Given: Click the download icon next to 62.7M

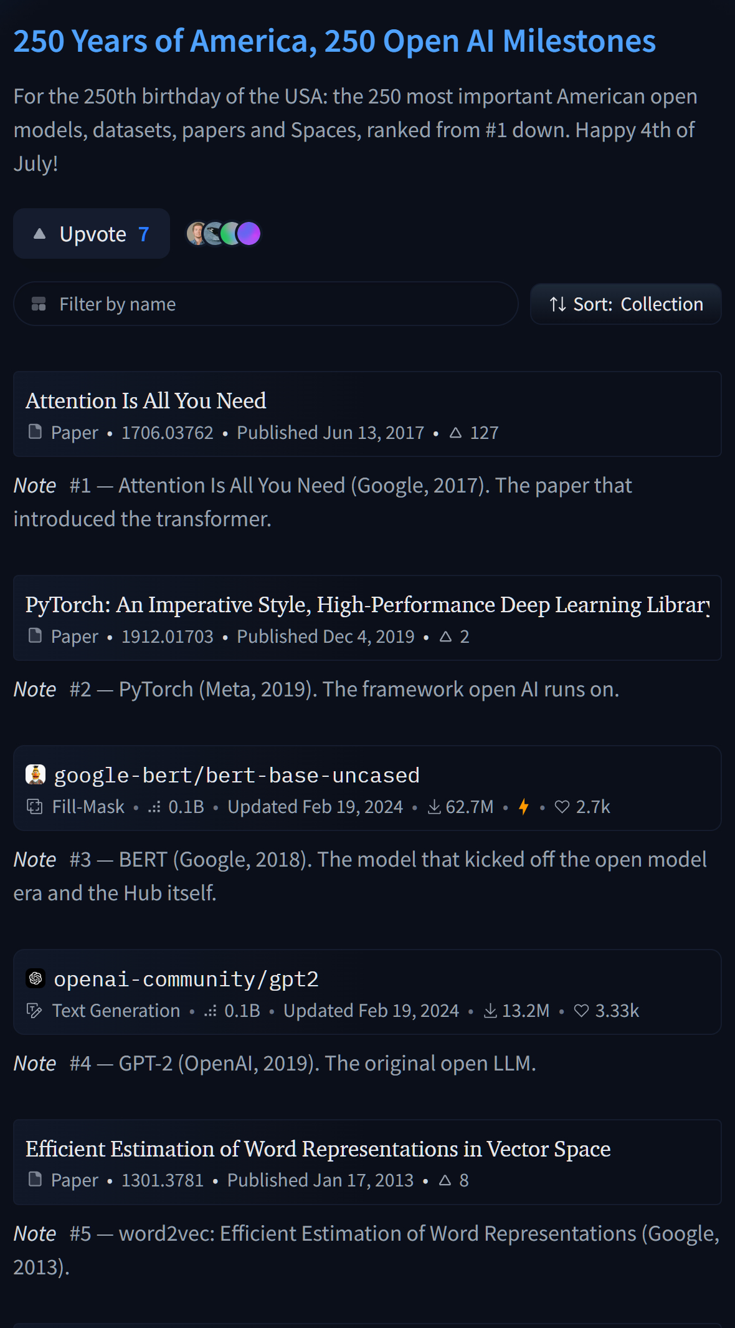Looking at the screenshot, I should [434, 807].
